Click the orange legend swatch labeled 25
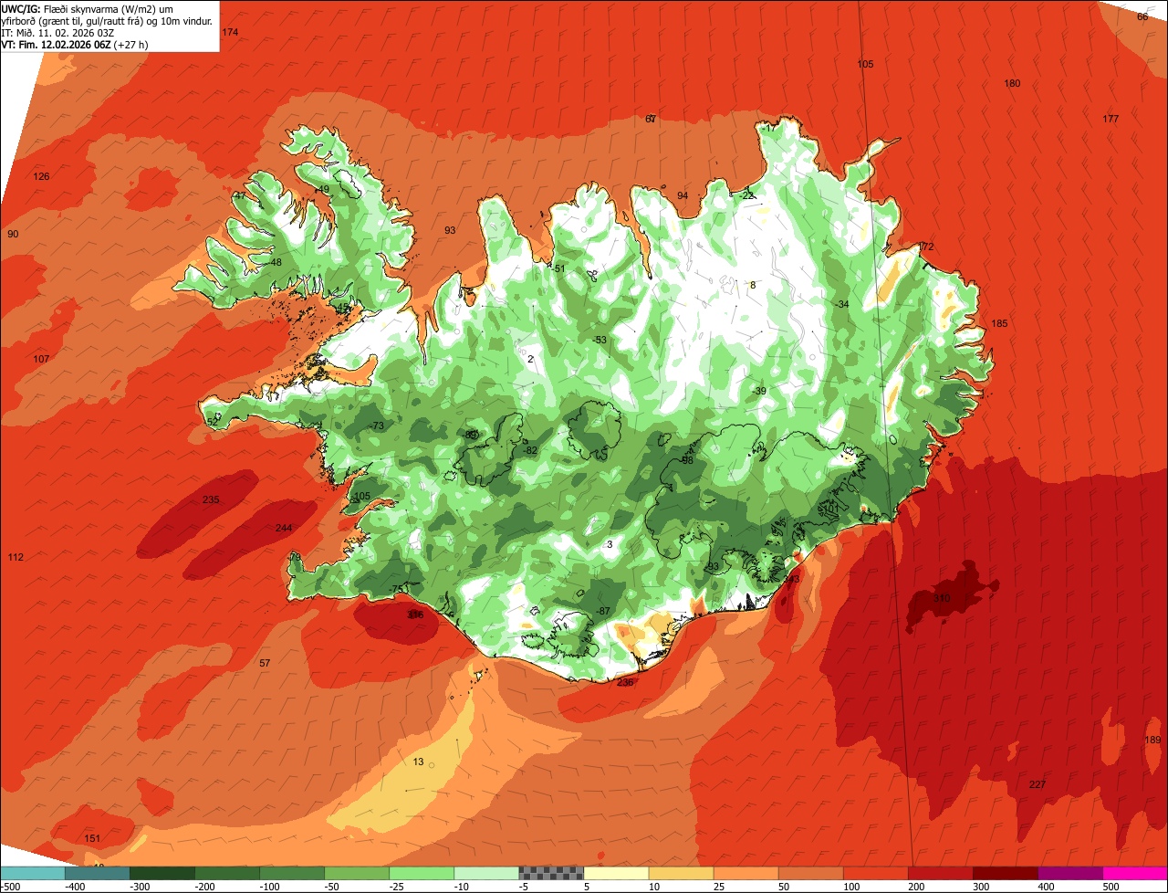 (746, 873)
